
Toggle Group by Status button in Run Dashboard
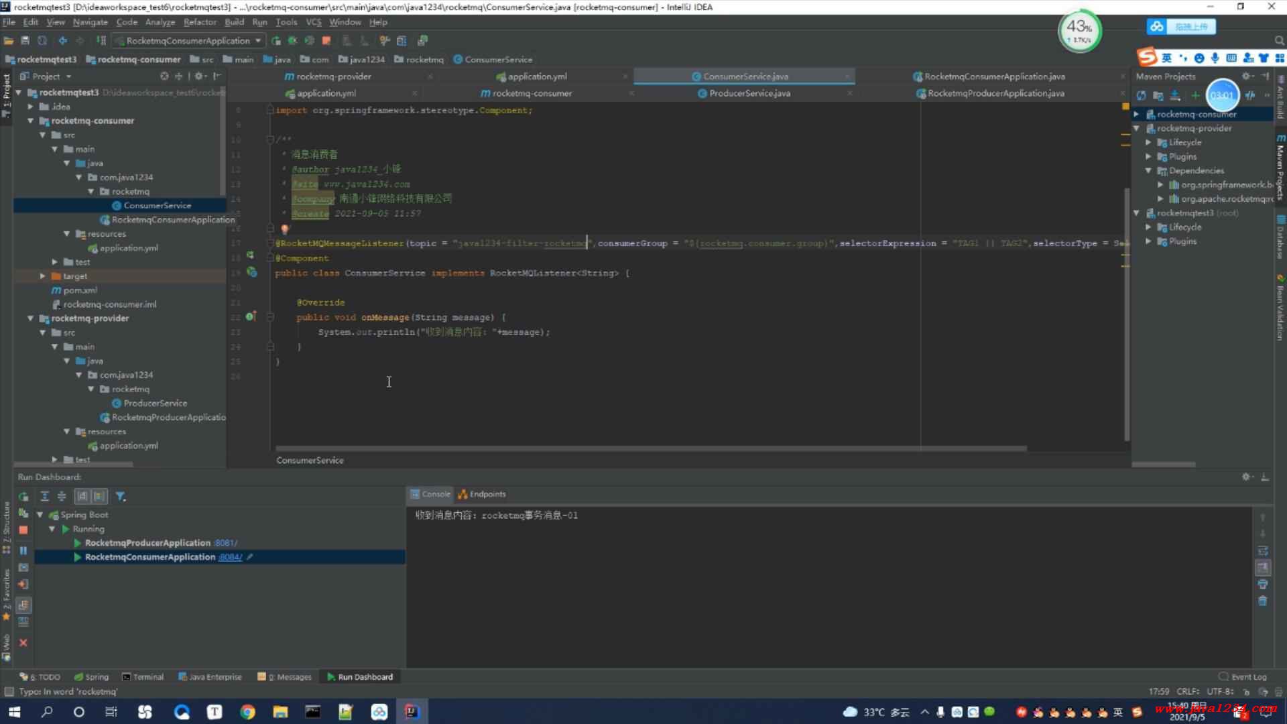99,497
